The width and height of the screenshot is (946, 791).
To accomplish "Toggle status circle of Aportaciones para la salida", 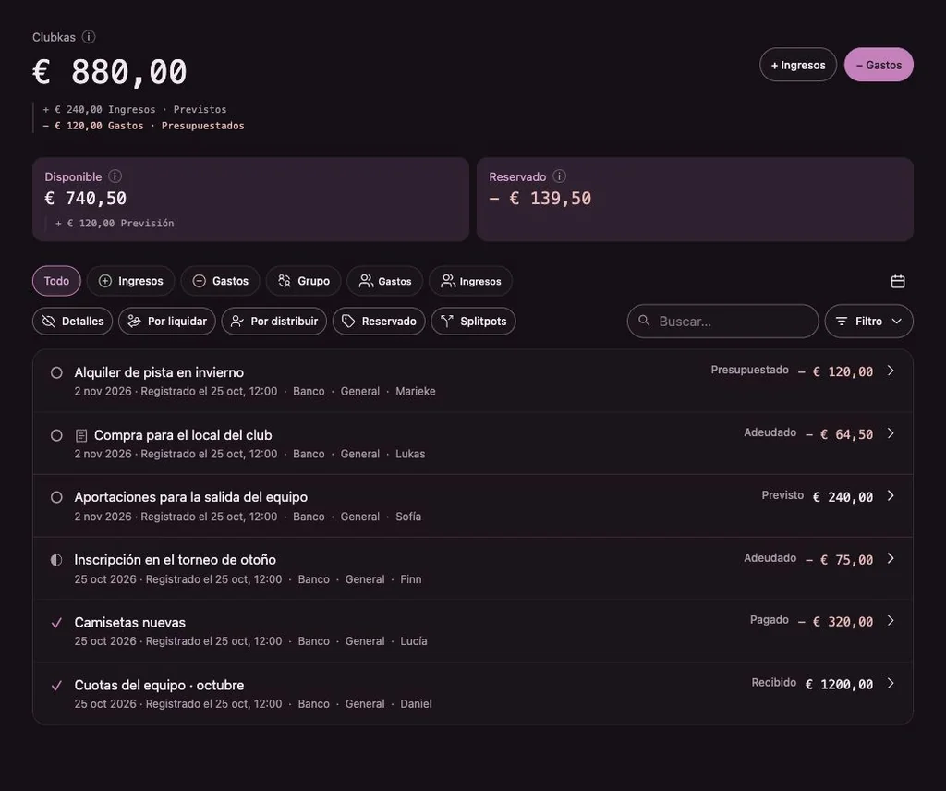I will click(56, 497).
